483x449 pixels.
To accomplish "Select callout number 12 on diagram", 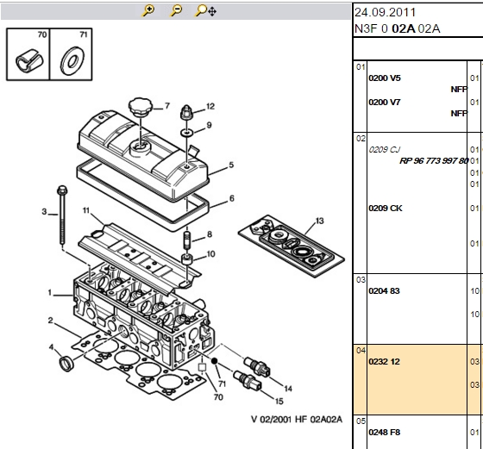I will (210, 107).
